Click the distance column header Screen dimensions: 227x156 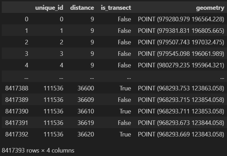click(x=82, y=8)
